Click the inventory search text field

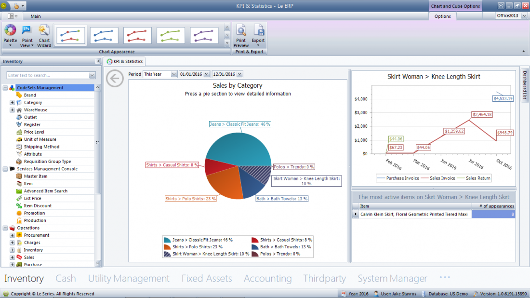pyautogui.click(x=48, y=75)
